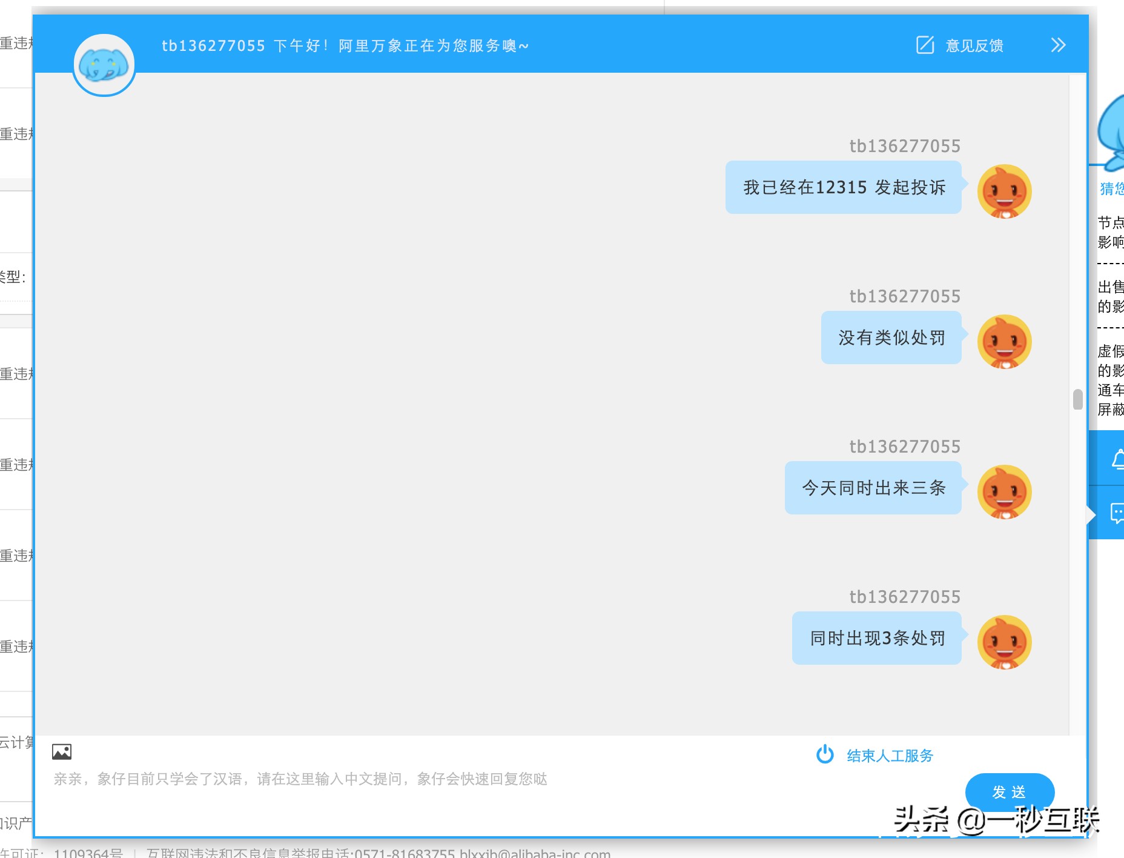Viewport: 1124px width, 858px height.
Task: Click the 结束人工服务 link
Action: click(x=890, y=755)
